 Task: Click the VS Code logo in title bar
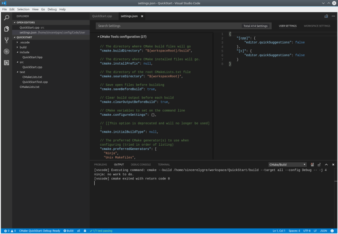pos(4,3)
